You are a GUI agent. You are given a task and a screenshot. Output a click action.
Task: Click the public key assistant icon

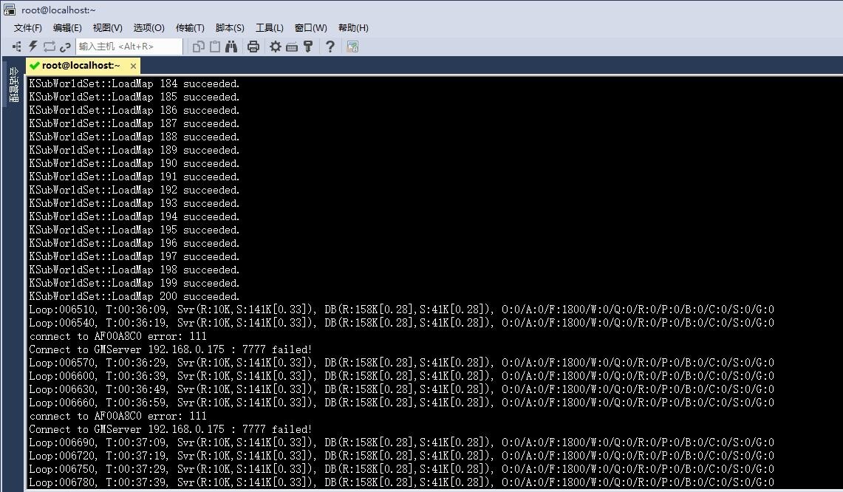pyautogui.click(x=308, y=47)
